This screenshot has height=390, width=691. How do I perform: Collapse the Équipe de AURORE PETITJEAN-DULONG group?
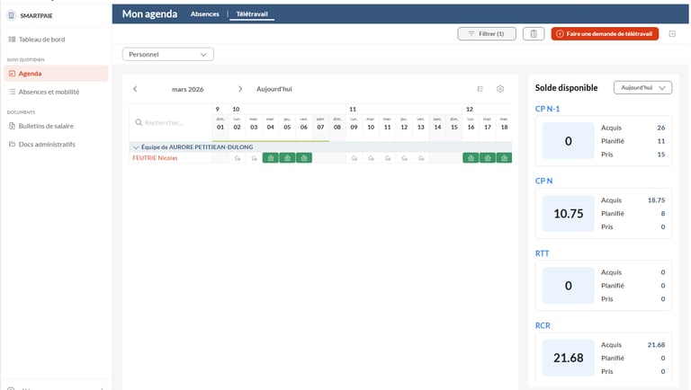click(x=136, y=147)
